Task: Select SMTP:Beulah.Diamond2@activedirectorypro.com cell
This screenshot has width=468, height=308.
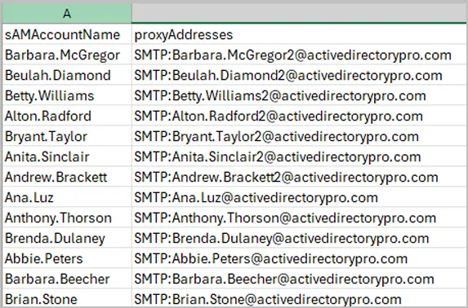Action: 300,74
